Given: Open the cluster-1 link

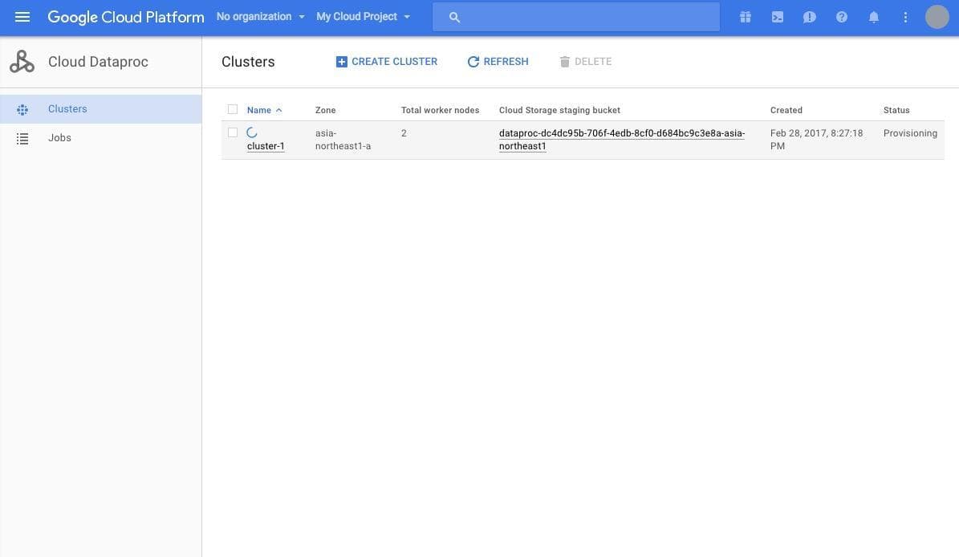Looking at the screenshot, I should point(266,146).
